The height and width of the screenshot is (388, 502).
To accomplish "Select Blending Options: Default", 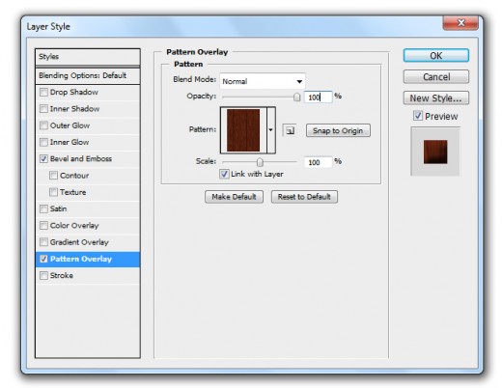I will (88, 75).
